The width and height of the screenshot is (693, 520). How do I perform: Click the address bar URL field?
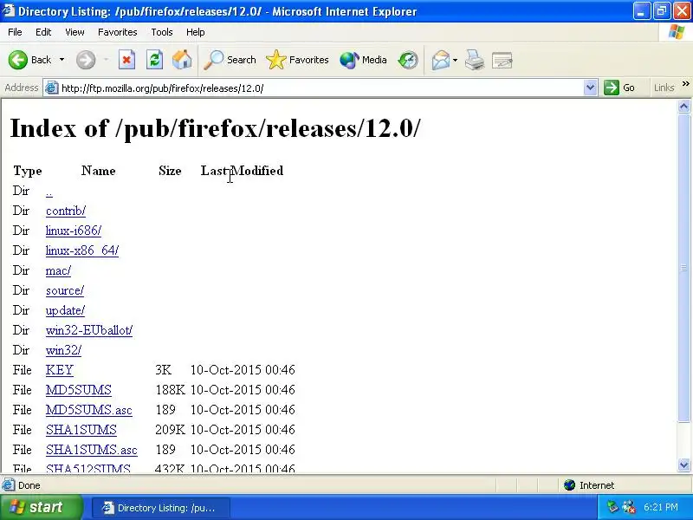(321, 88)
